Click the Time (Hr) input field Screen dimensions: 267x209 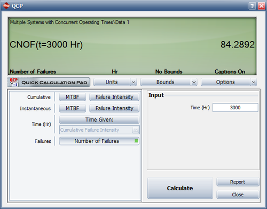click(x=235, y=108)
